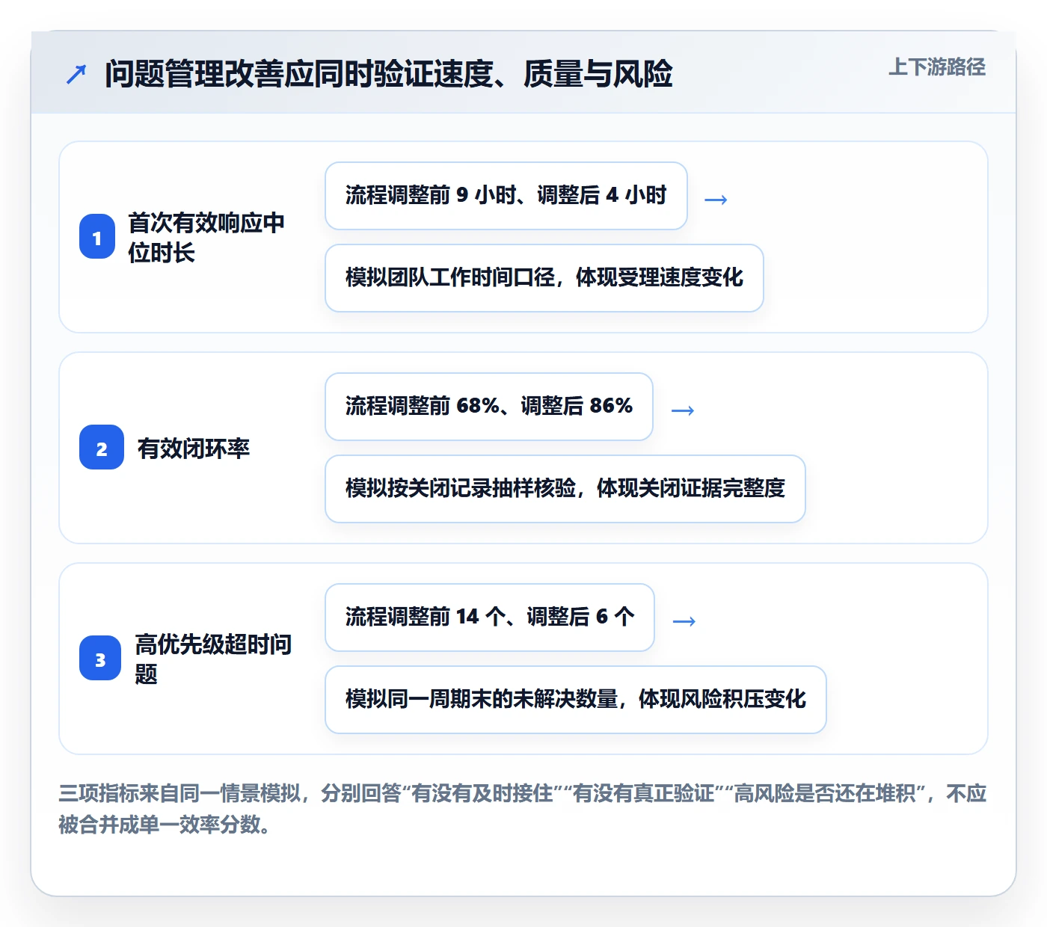The width and height of the screenshot is (1047, 927).
Task: Click the "模拟同一周期末的未解决数量" description box
Action: point(576,700)
